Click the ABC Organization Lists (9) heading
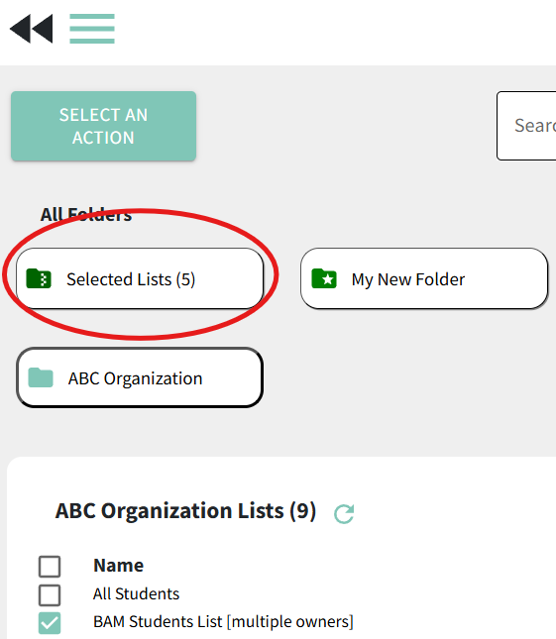 pyautogui.click(x=186, y=510)
